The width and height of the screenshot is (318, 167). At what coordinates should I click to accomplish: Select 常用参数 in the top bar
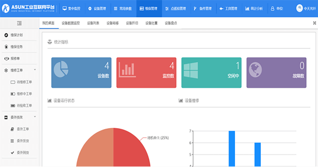coord(123,8)
